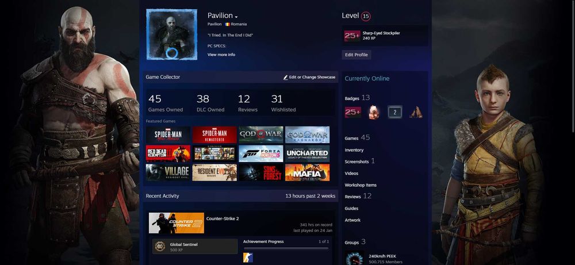Open Uncharted Legacy of Thieves Collection thumbnail
The width and height of the screenshot is (575, 265).
tap(307, 153)
